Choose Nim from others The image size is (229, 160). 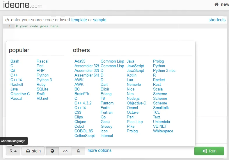(130, 94)
